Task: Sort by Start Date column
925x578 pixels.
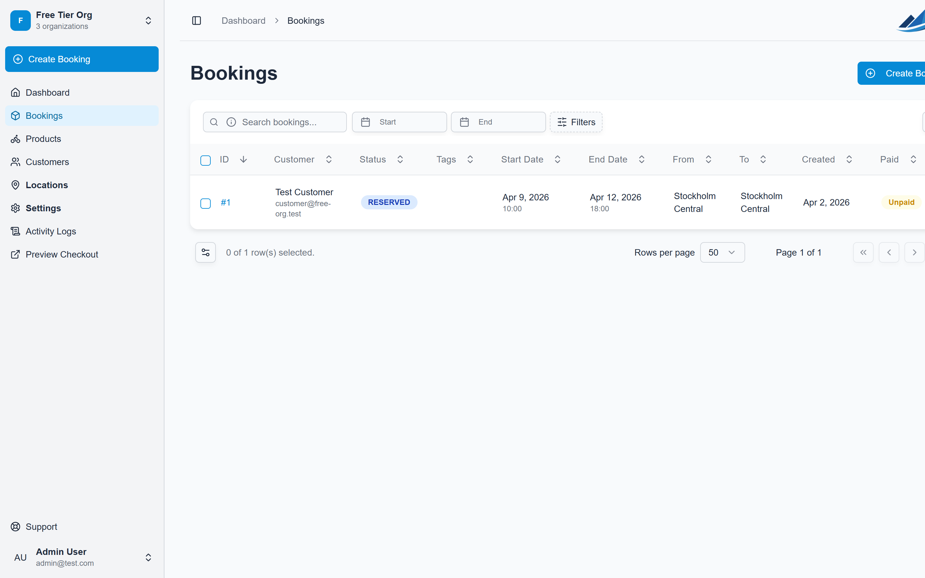Action: point(531,159)
